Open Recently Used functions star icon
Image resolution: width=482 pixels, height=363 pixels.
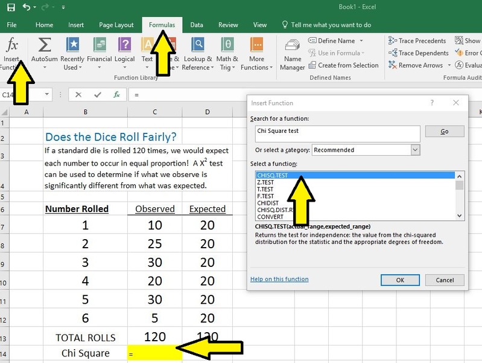point(72,46)
